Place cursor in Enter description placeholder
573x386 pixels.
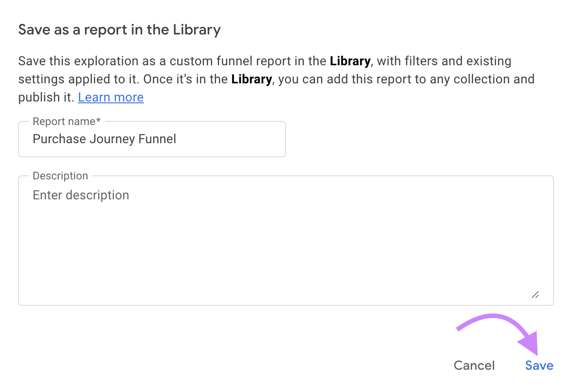(x=81, y=195)
